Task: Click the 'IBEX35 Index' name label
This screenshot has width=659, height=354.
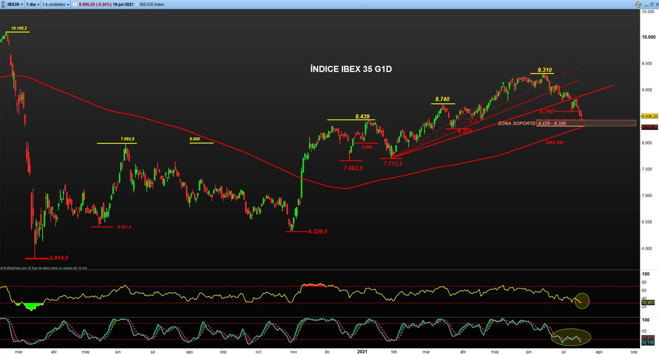Action: 152,5
